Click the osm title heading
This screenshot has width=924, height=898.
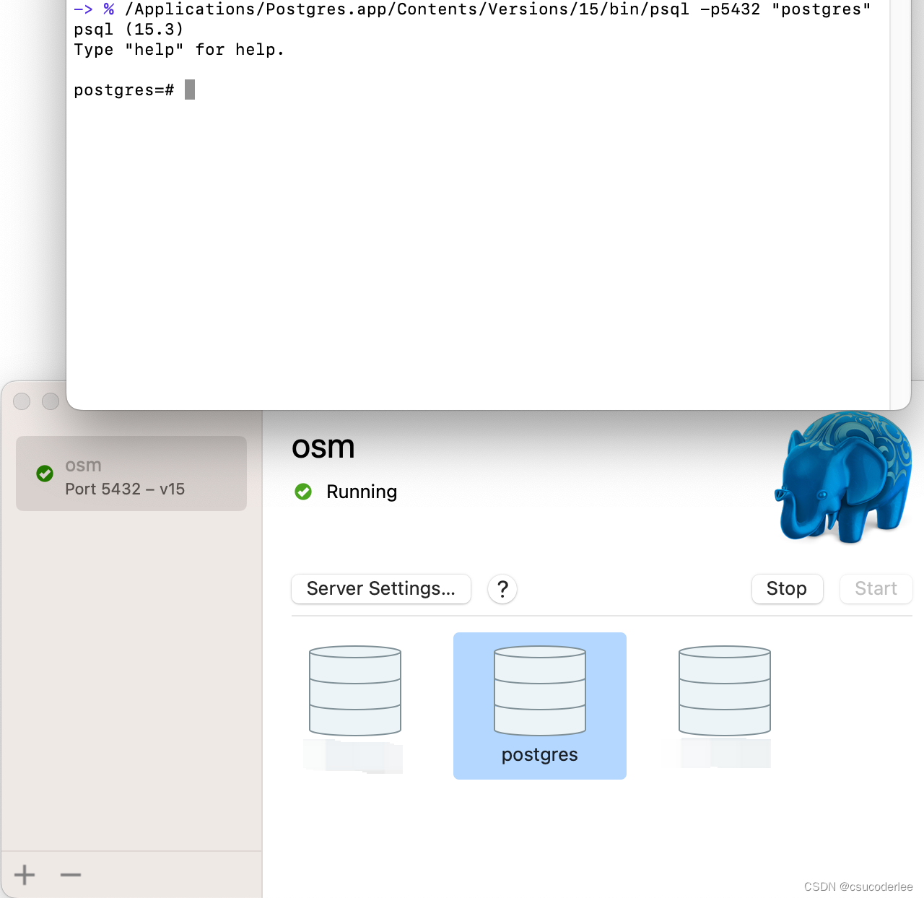tap(323, 448)
